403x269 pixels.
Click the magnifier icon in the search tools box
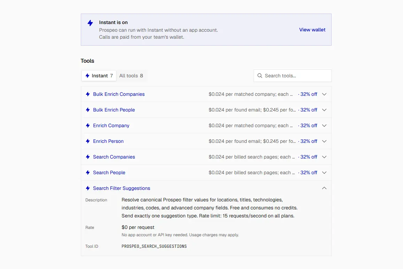(x=260, y=76)
